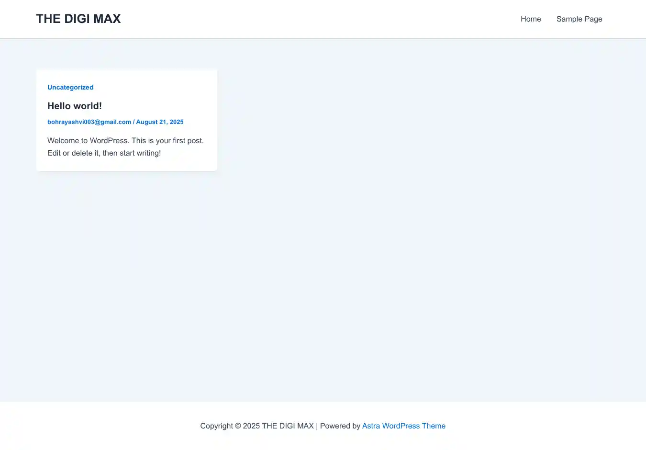The image size is (646, 450).
Task: Click 'WordPress' word in Astra theme link
Action: (401, 426)
